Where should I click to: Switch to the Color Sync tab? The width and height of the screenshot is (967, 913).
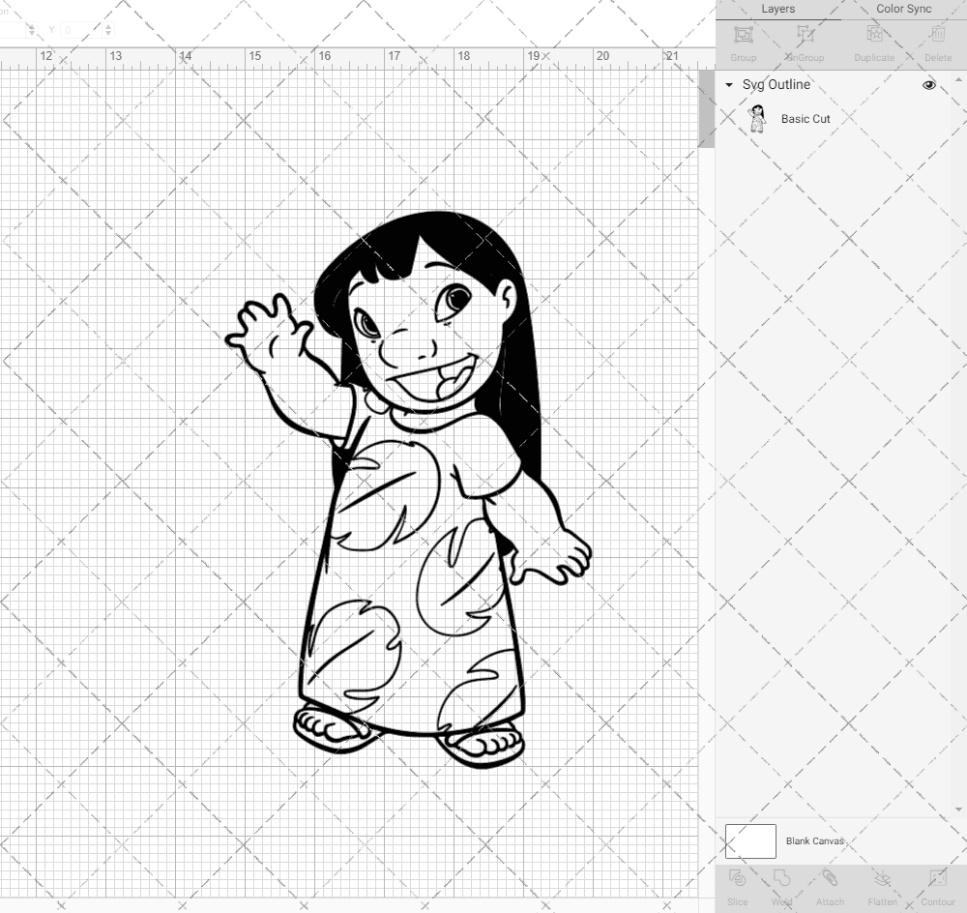[x=903, y=9]
